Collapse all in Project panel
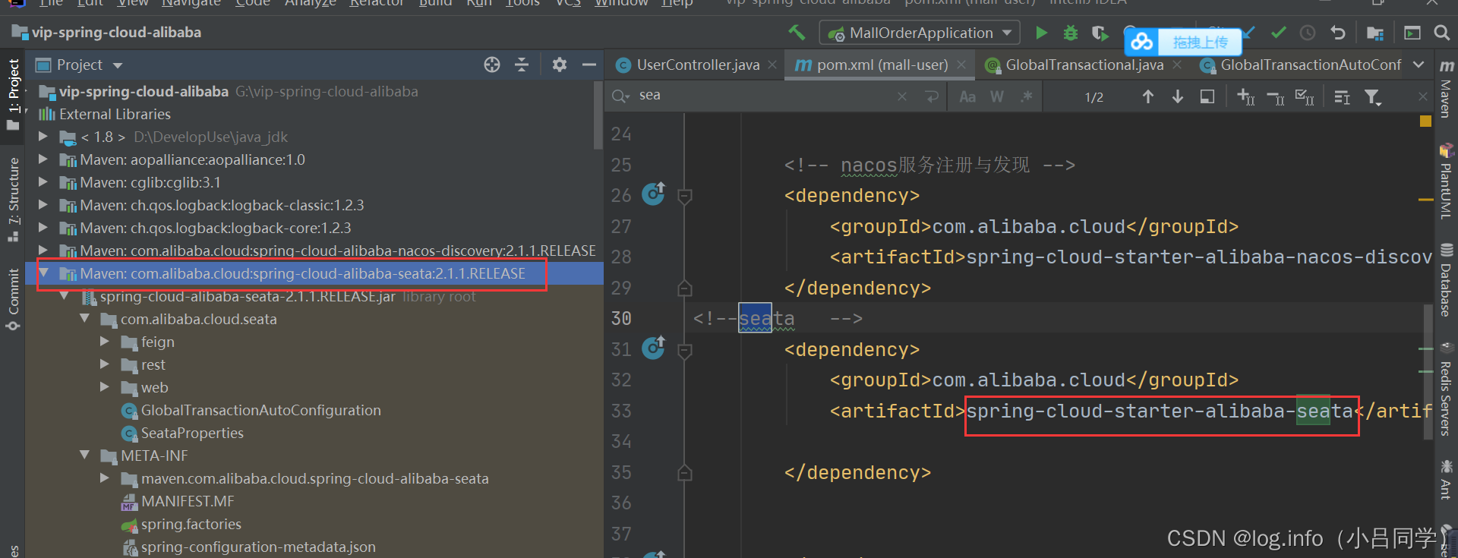Image resolution: width=1458 pixels, height=558 pixels. [522, 65]
